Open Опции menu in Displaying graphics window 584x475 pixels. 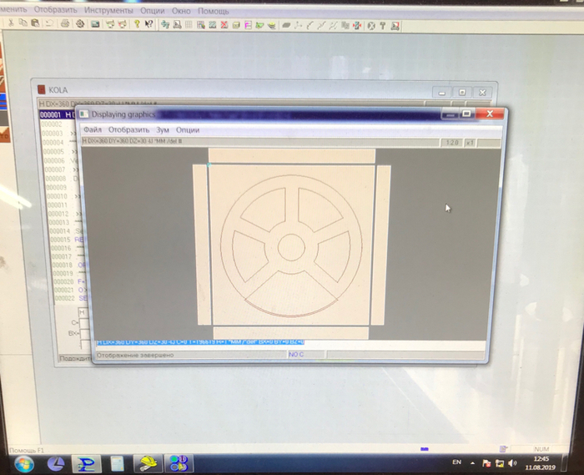pyautogui.click(x=188, y=130)
